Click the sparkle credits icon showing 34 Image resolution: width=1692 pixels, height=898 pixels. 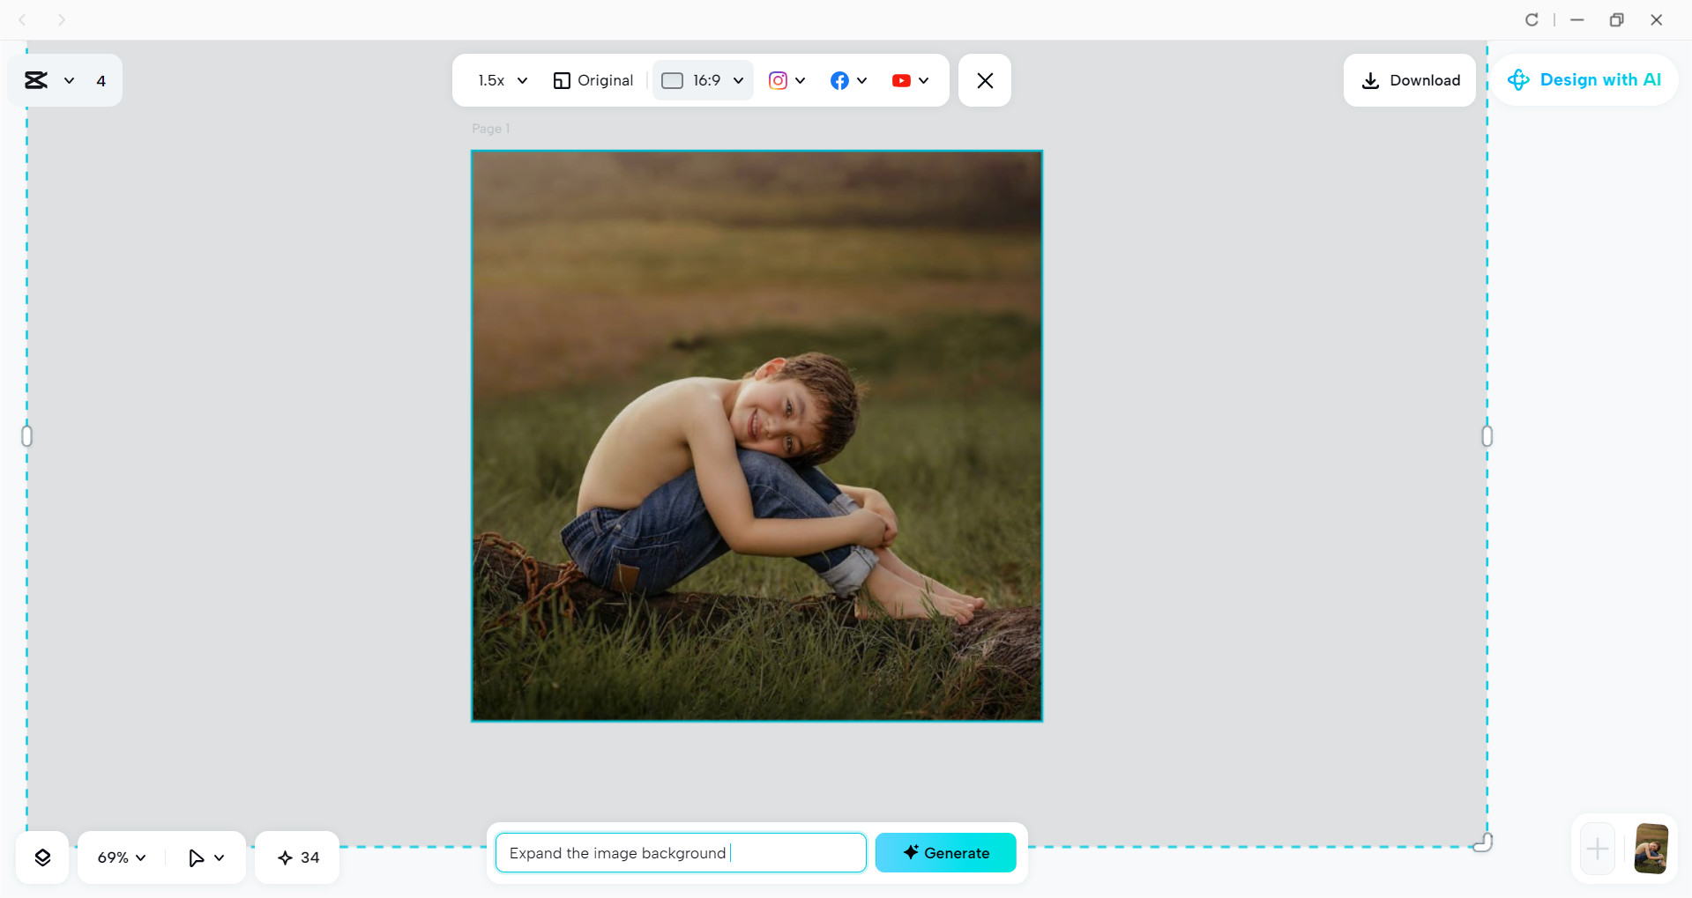(296, 857)
